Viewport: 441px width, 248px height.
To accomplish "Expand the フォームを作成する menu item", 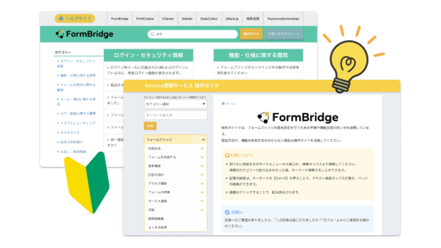I will tap(202, 157).
